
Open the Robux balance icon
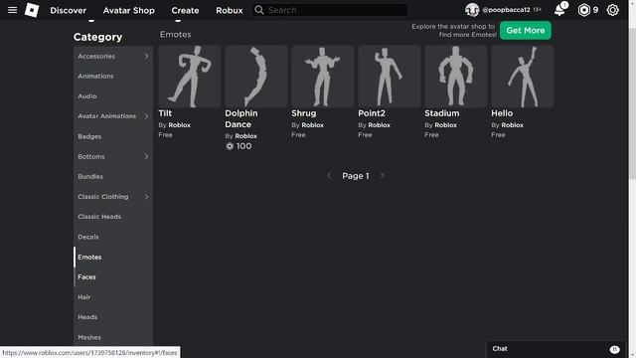click(x=583, y=10)
